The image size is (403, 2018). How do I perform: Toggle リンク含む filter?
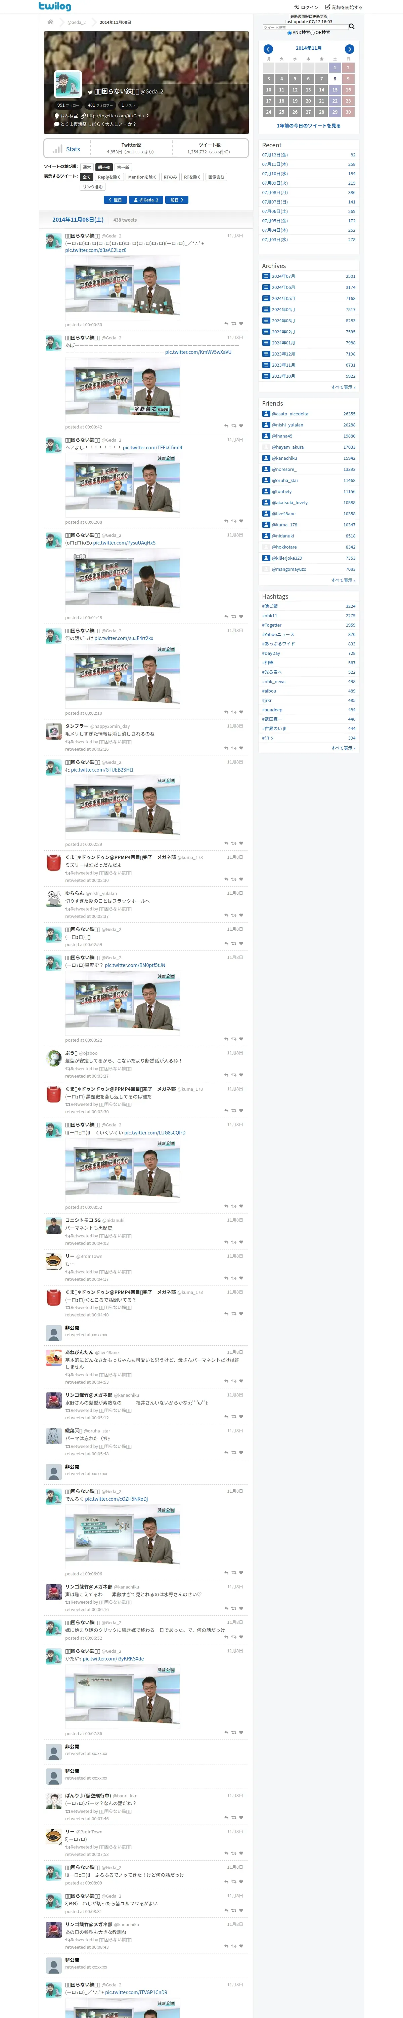[x=92, y=186]
